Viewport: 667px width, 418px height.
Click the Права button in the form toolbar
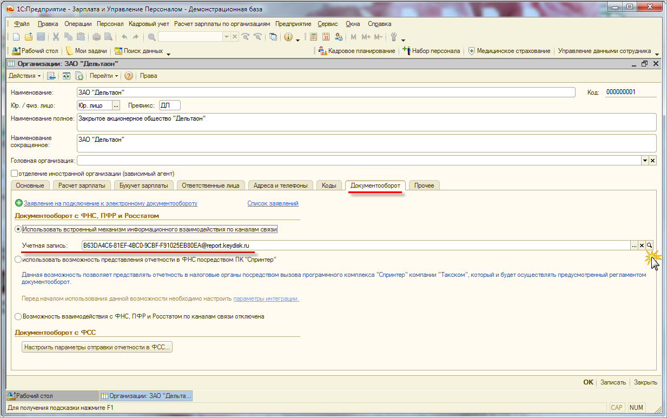[x=148, y=76]
